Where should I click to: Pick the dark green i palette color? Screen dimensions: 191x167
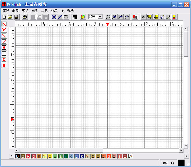click(x=66, y=156)
